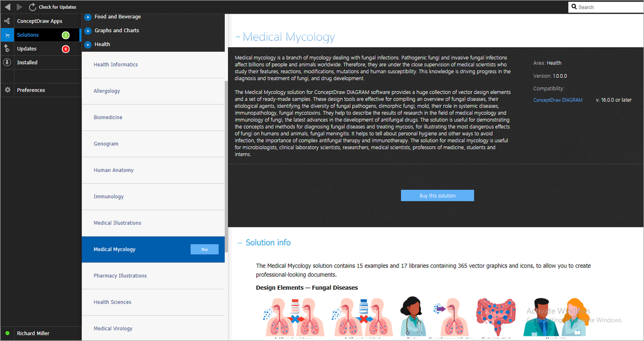Image resolution: width=644 pixels, height=341 pixels.
Task: Click the Updates sidebar icon
Action: coord(7,49)
